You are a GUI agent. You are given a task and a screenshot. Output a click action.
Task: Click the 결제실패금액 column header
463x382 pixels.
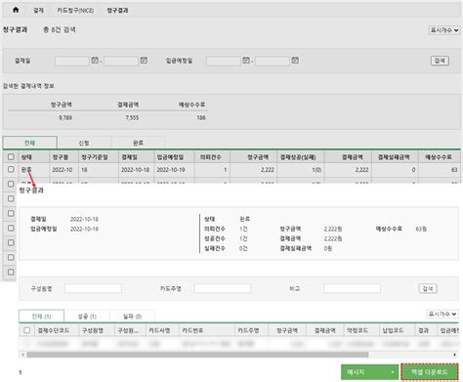pos(394,157)
